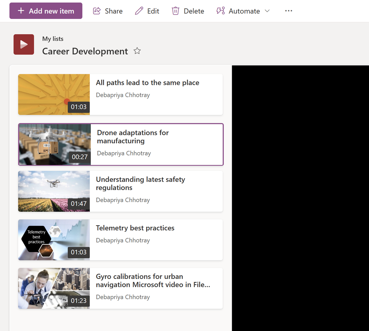The image size is (369, 331).
Task: Open the more options ellipsis
Action: (x=289, y=11)
